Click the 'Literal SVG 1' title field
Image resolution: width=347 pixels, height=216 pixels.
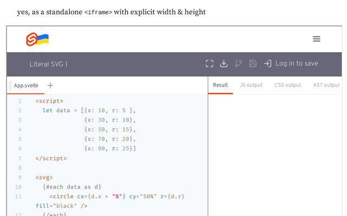tap(49, 64)
